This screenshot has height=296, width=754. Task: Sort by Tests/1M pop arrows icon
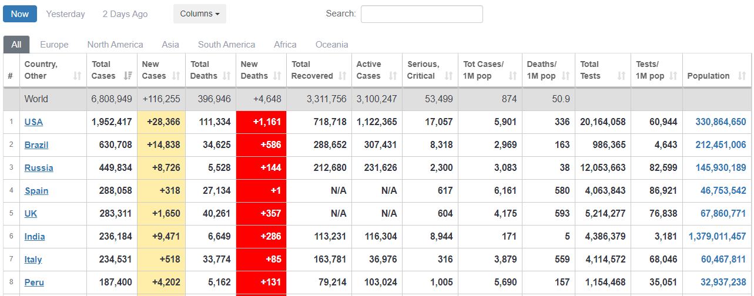coord(673,76)
